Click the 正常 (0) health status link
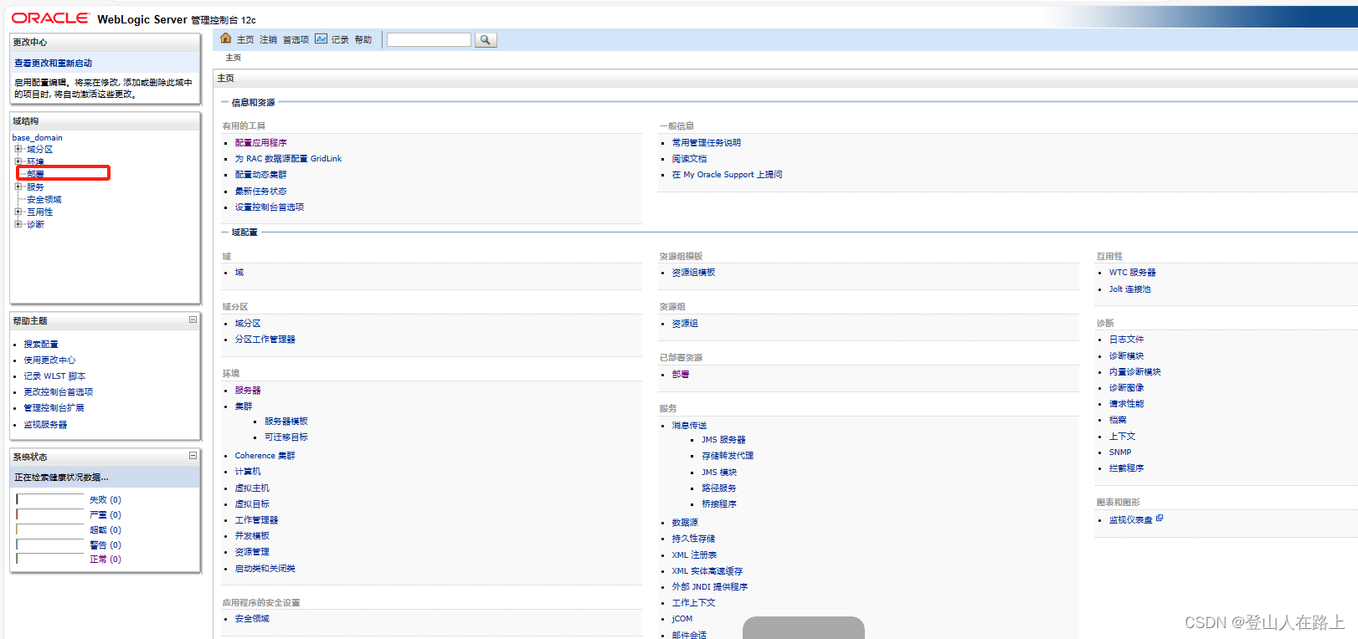Image resolution: width=1358 pixels, height=639 pixels. coord(105,559)
